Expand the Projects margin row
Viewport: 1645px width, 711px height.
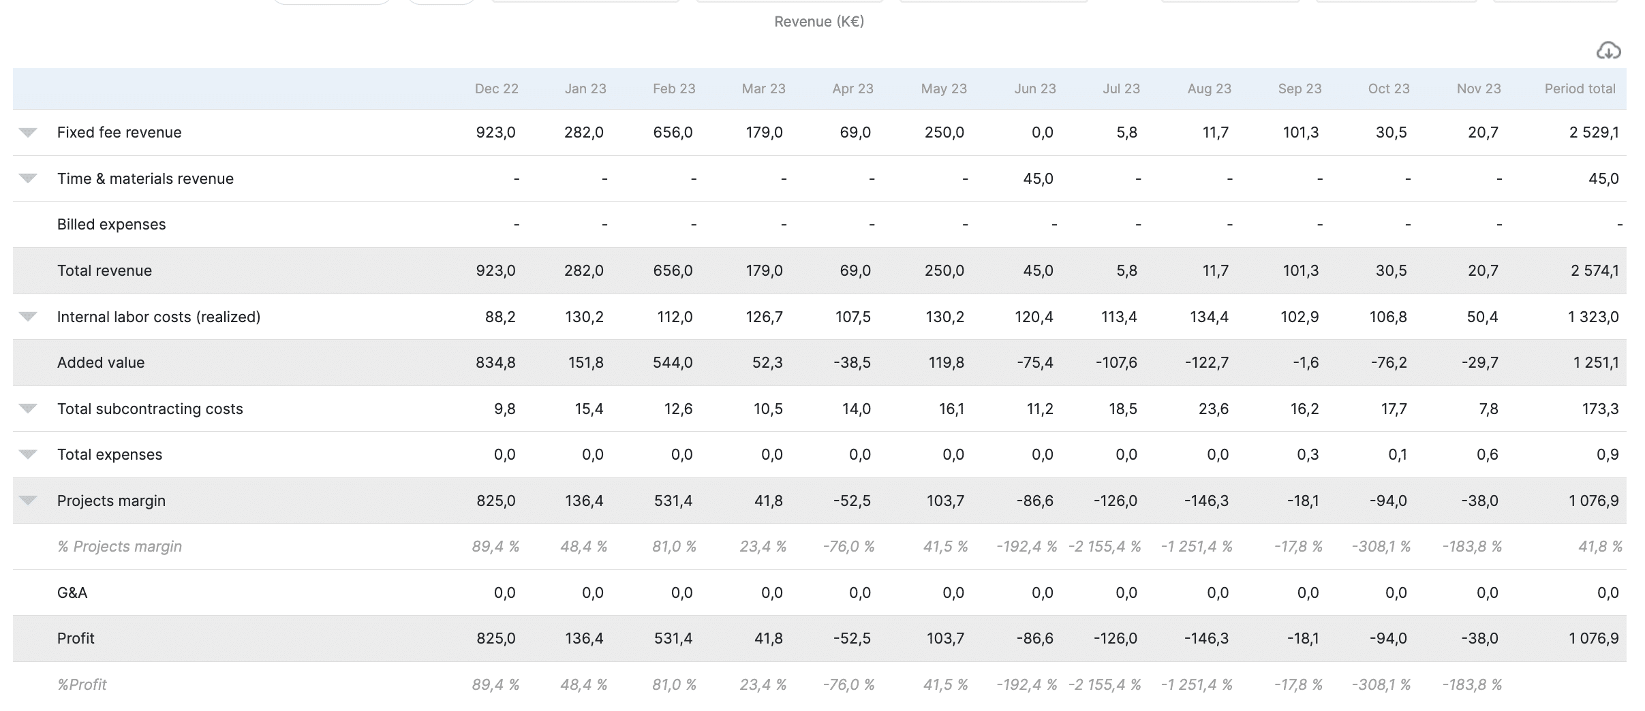[28, 501]
